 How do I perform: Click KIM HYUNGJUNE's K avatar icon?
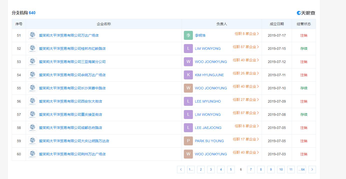(188, 75)
